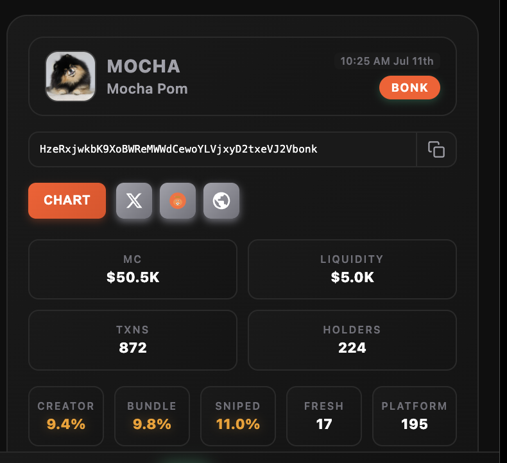Click the PLATFORM 195 tile
This screenshot has height=463, width=507.
[415, 416]
